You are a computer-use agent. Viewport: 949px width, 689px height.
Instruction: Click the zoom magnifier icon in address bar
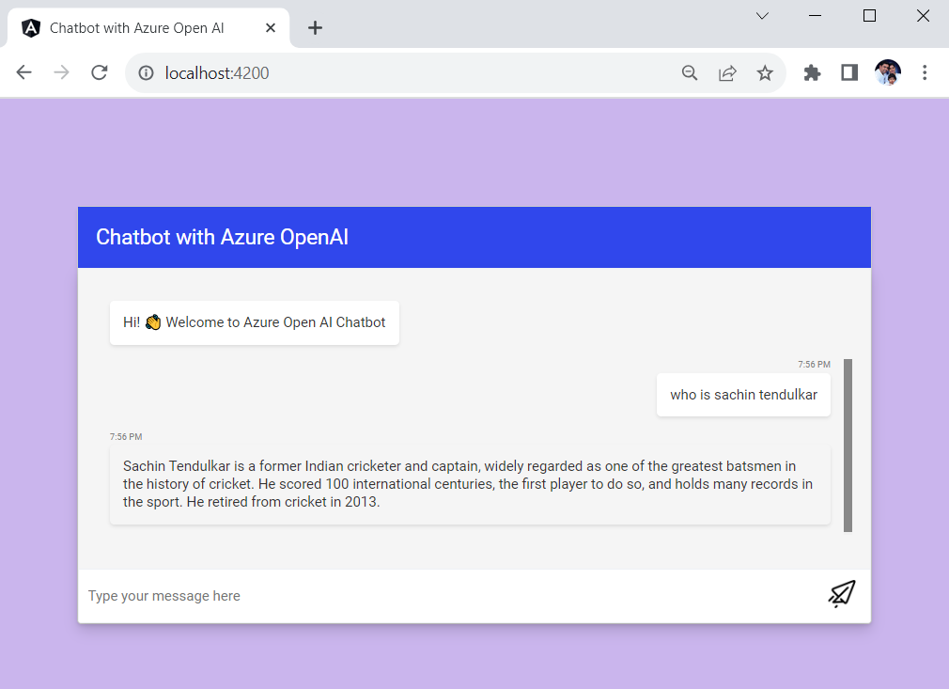(690, 72)
